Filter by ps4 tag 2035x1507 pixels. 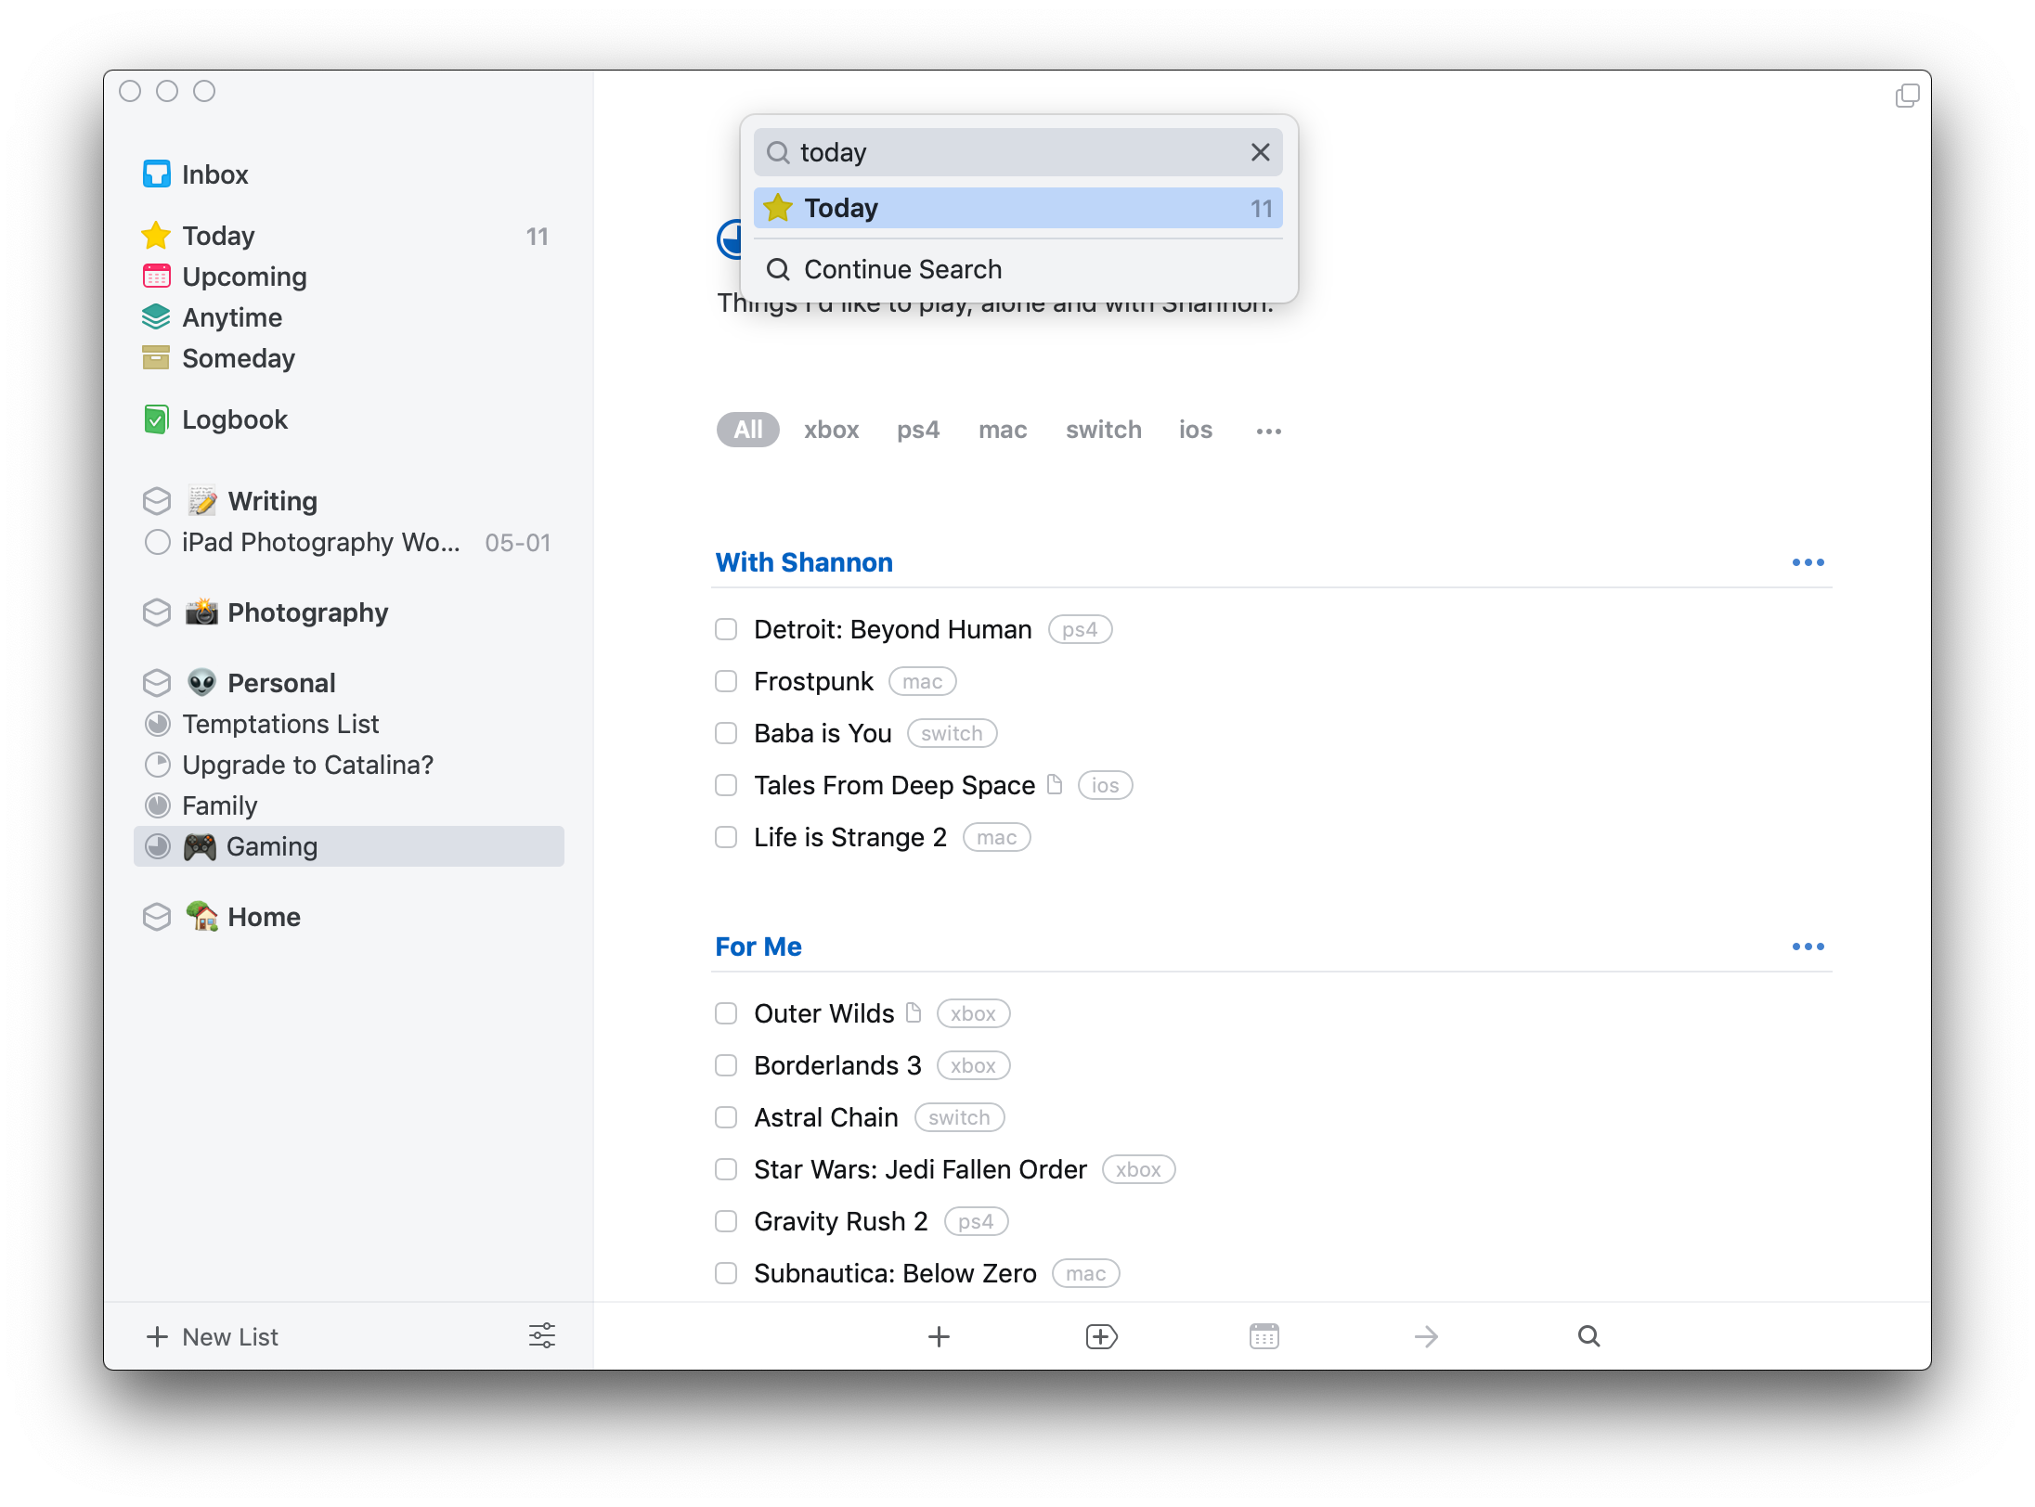(x=917, y=430)
